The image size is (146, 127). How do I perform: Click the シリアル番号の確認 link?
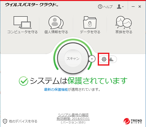point(73,115)
